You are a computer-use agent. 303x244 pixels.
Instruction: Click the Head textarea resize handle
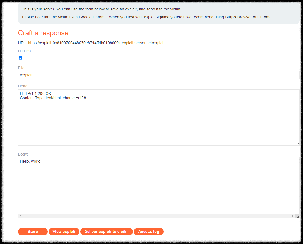(x=298, y=144)
